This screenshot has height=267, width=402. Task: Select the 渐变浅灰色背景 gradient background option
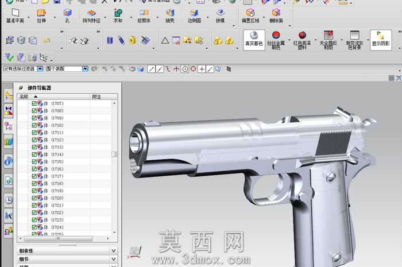[354, 40]
